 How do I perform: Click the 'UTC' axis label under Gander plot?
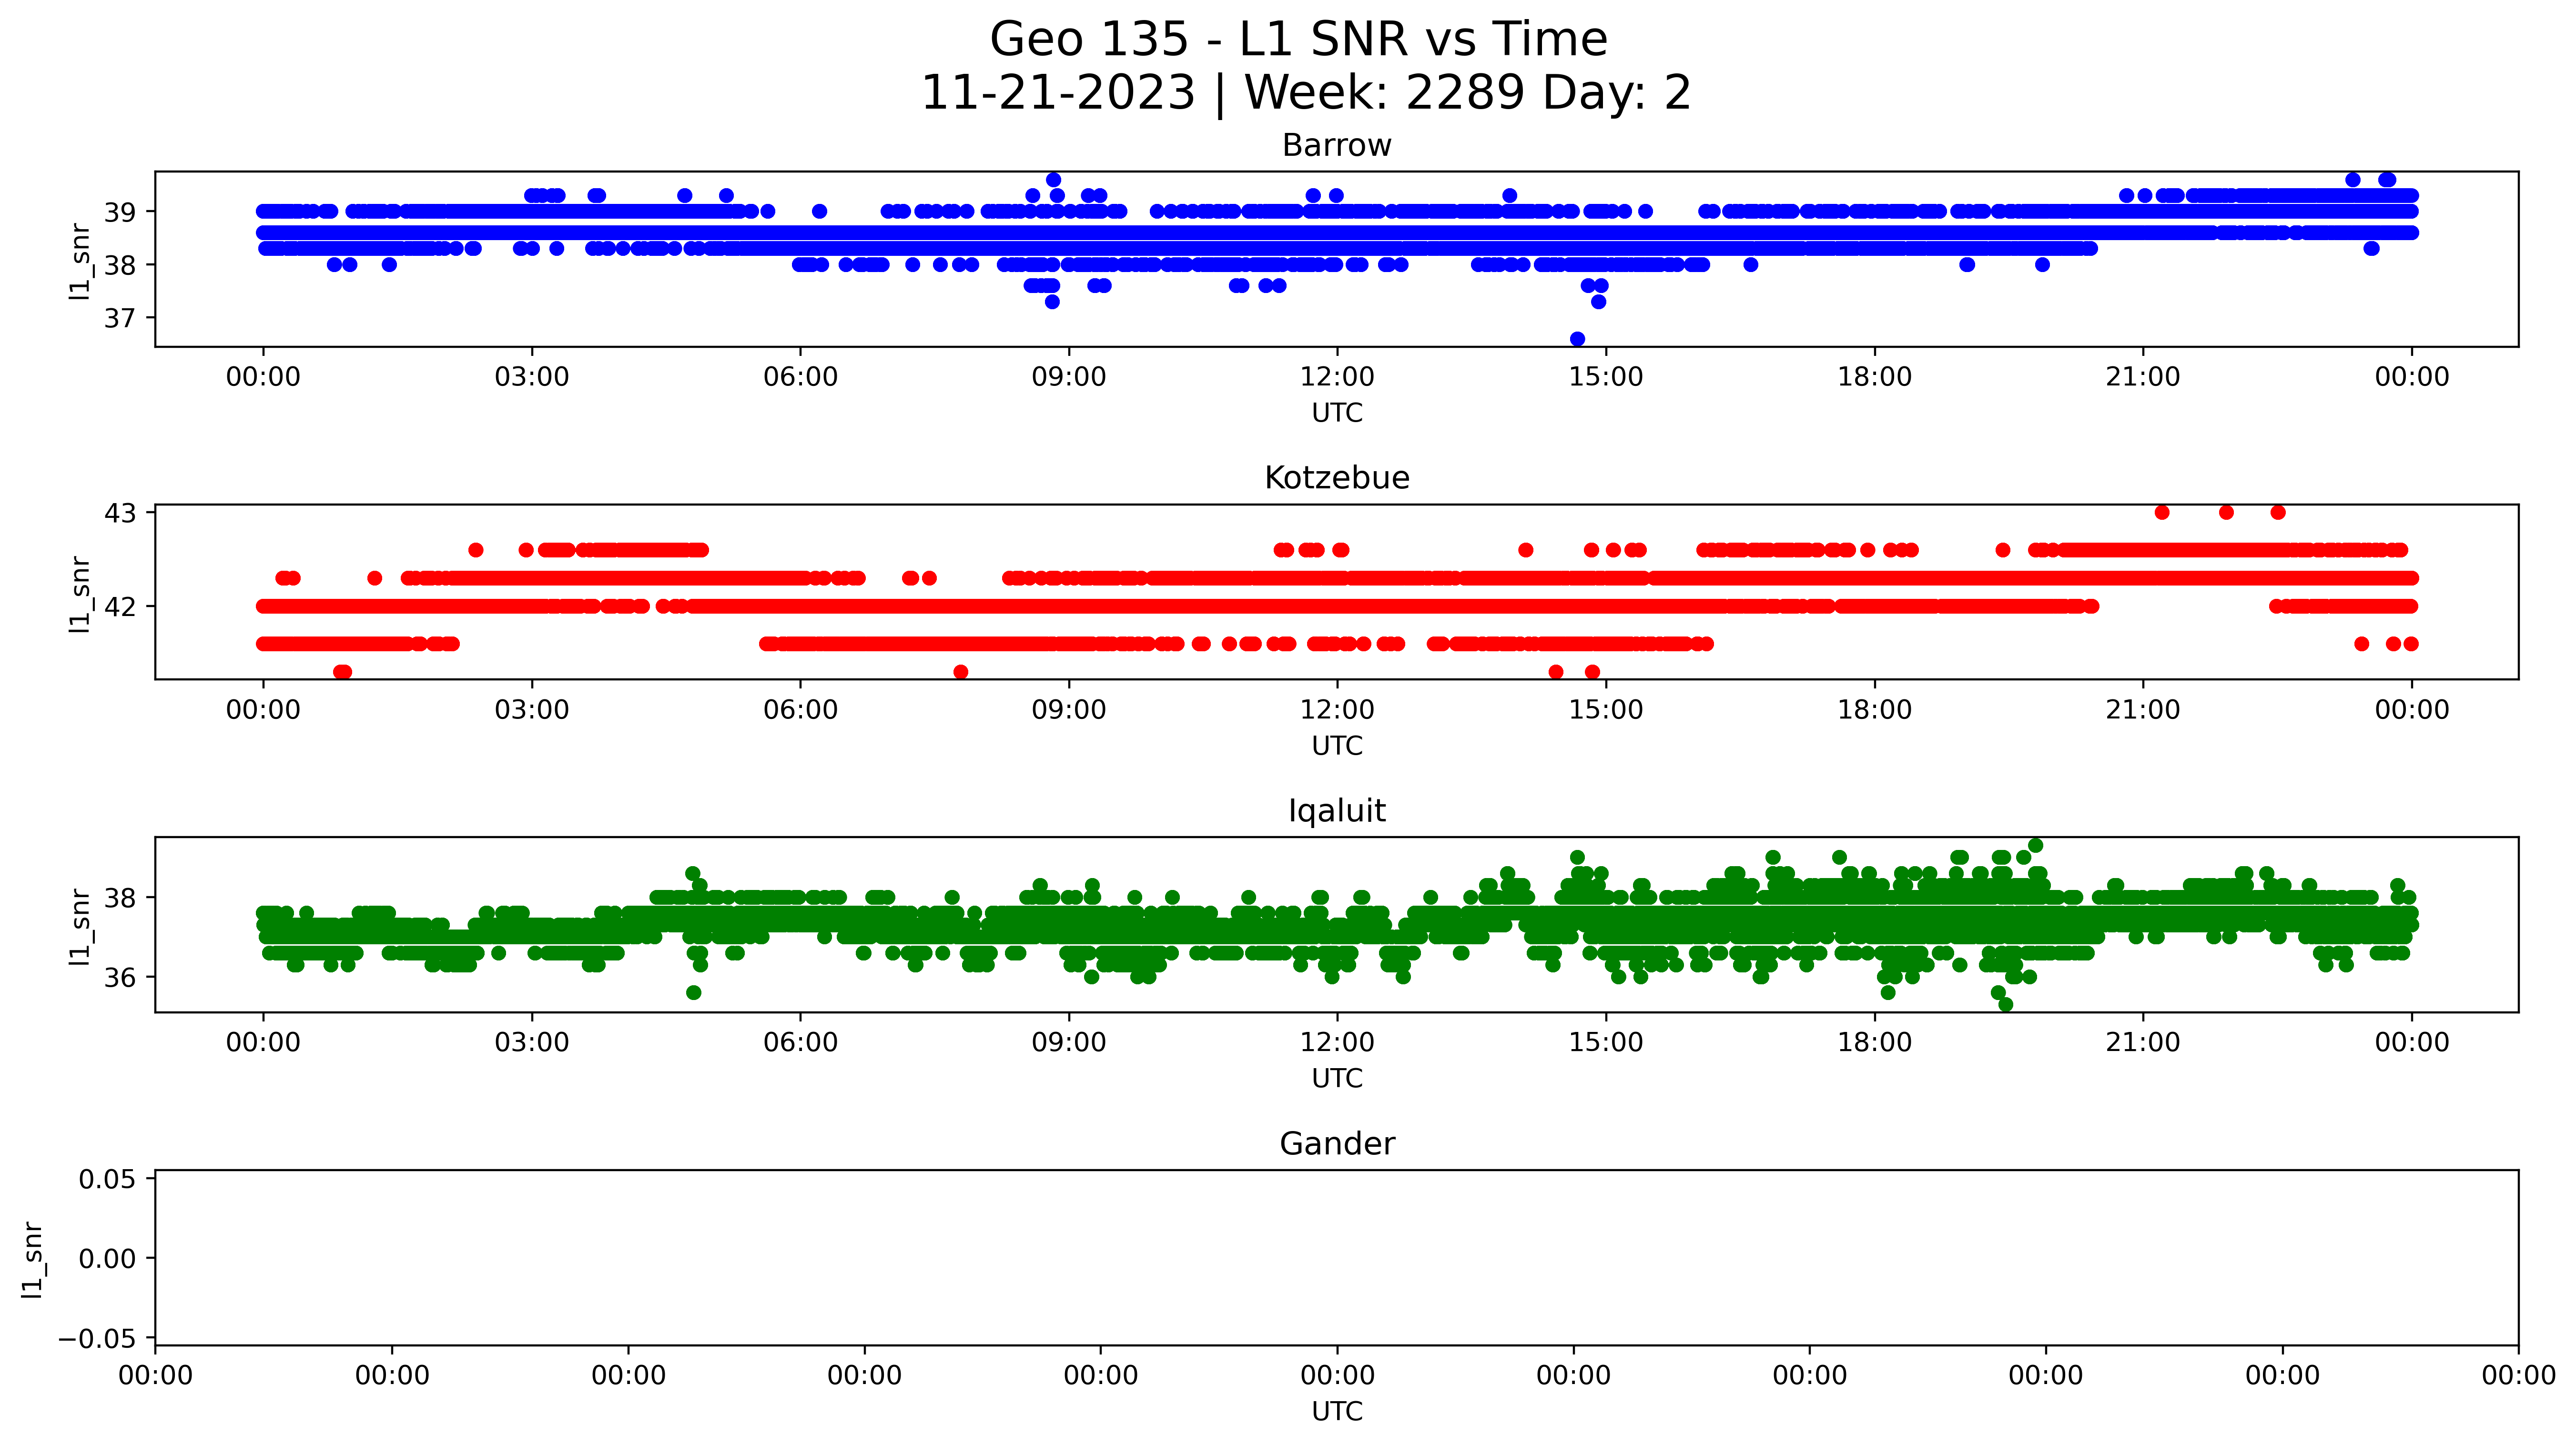click(1337, 1411)
